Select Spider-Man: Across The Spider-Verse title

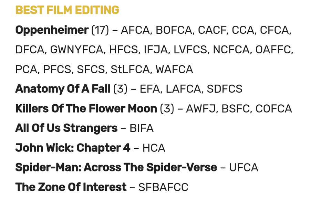pos(116,168)
